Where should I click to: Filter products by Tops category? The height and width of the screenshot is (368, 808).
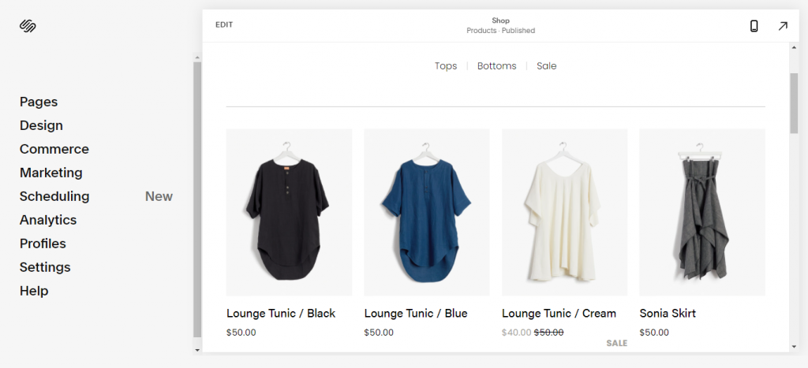click(x=446, y=66)
